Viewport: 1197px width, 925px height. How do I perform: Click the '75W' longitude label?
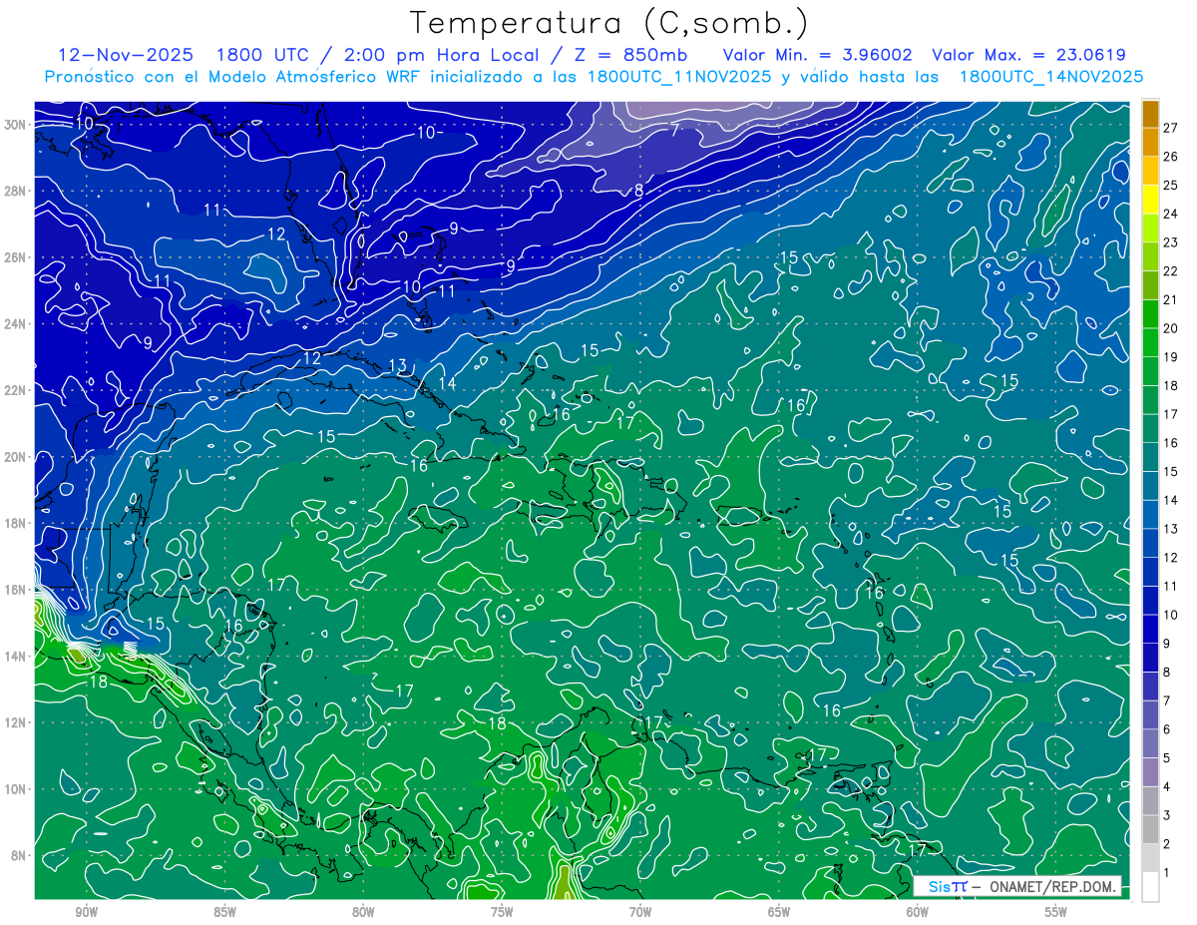pos(502,912)
